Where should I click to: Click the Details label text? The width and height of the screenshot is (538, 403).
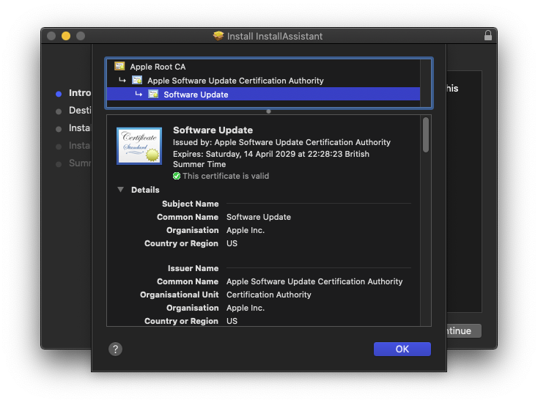[x=145, y=190]
